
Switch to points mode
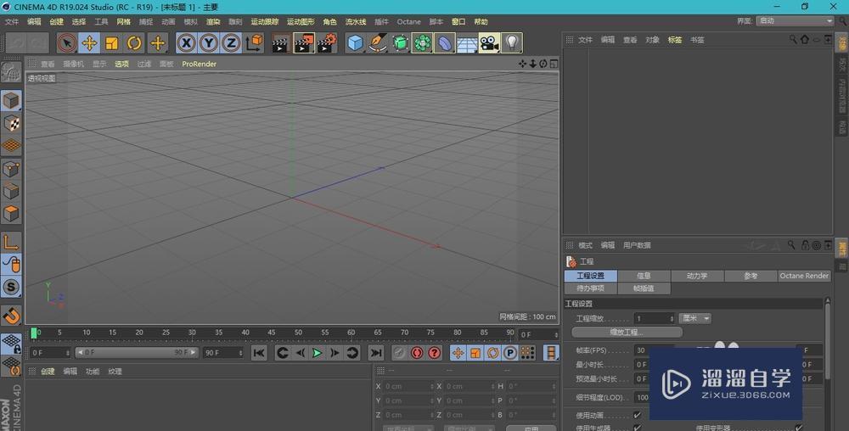point(11,170)
